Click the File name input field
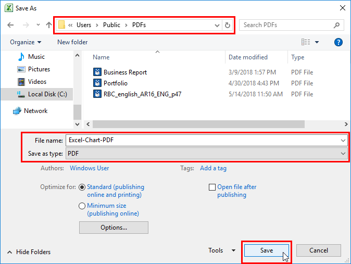Image resolution: width=351 pixels, height=264 pixels. tap(203, 140)
